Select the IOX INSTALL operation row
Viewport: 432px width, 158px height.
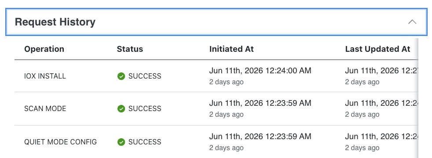point(216,76)
